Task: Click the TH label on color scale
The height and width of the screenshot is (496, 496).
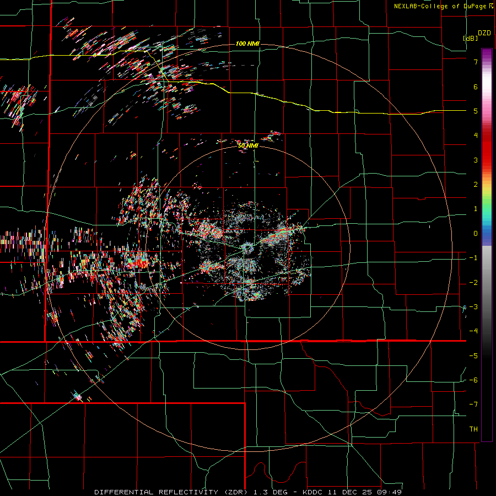Action: coord(473,429)
